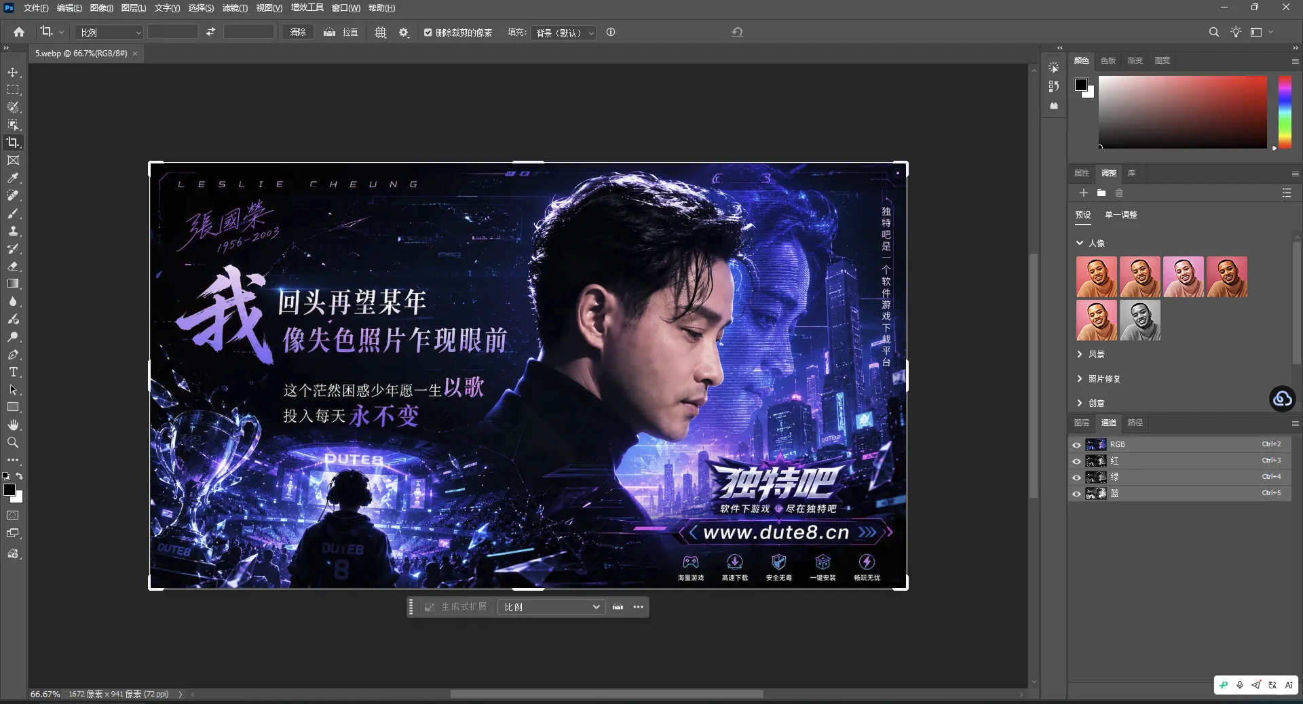Select the Rectangle shape tool
Image resolution: width=1303 pixels, height=704 pixels.
click(x=13, y=407)
